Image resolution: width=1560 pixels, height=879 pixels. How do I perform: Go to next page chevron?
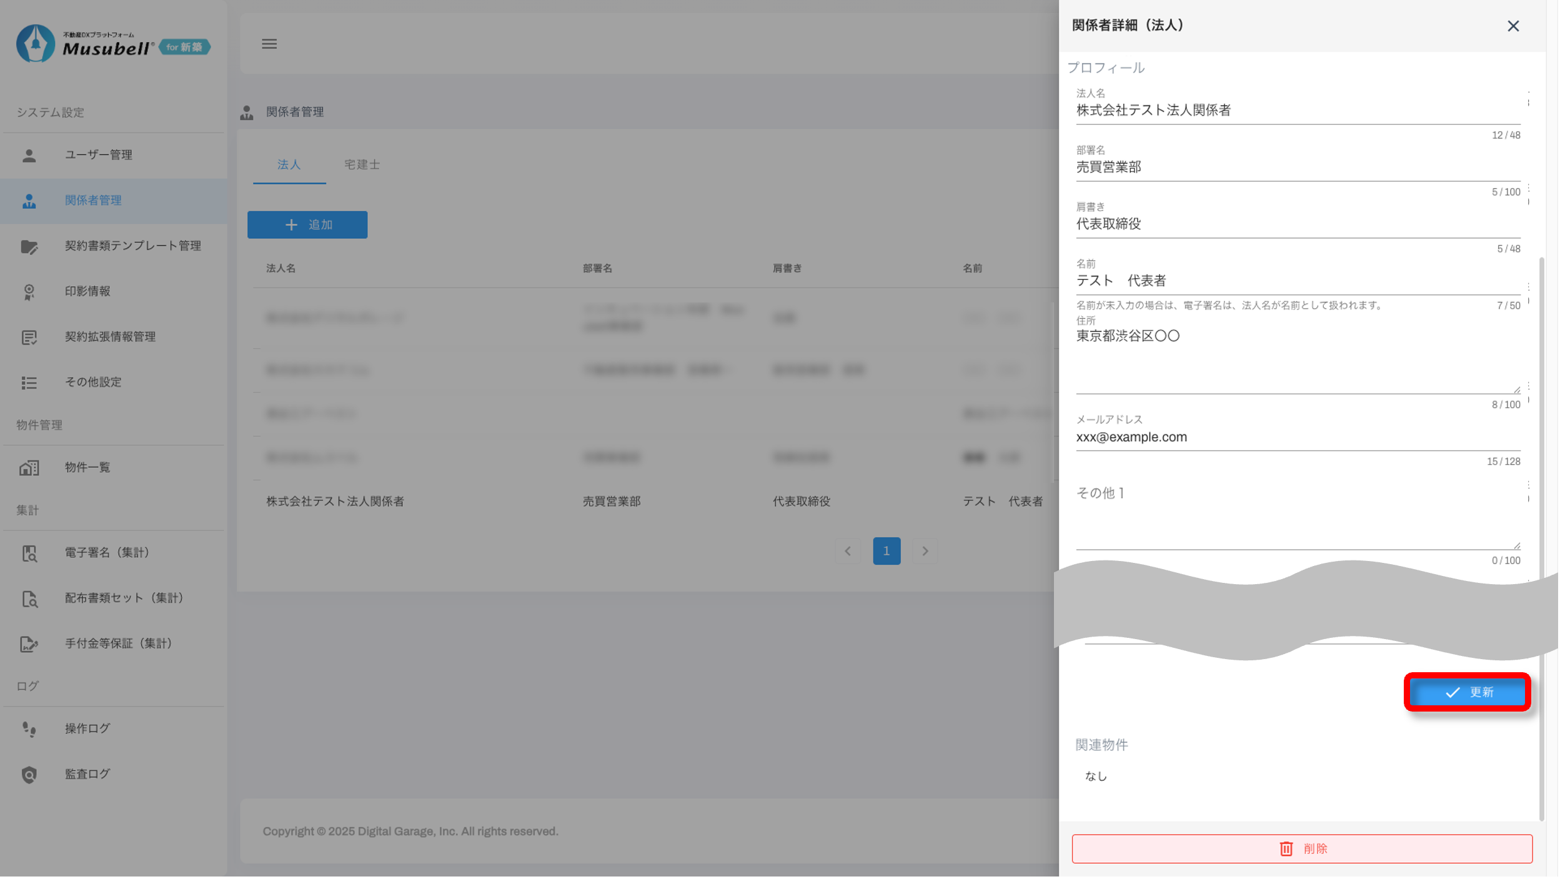(x=925, y=551)
